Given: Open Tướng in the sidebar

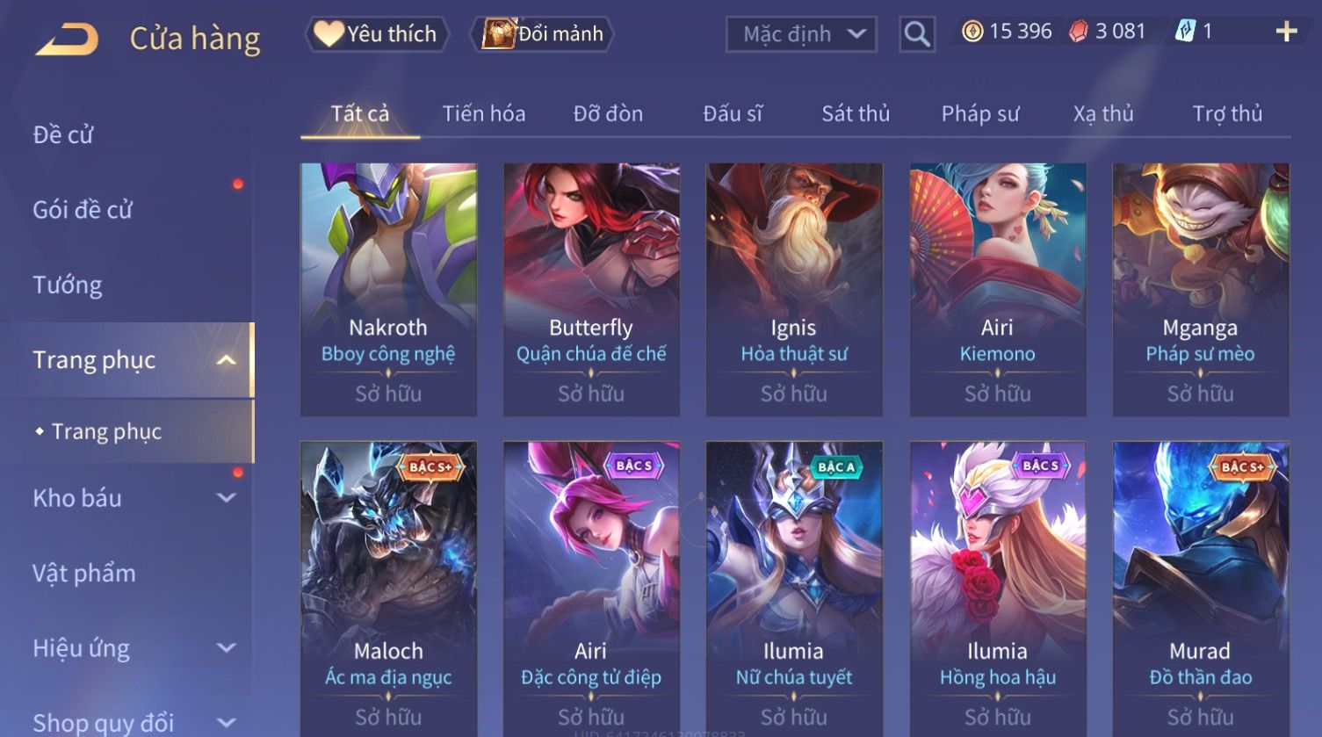Looking at the screenshot, I should tap(68, 285).
